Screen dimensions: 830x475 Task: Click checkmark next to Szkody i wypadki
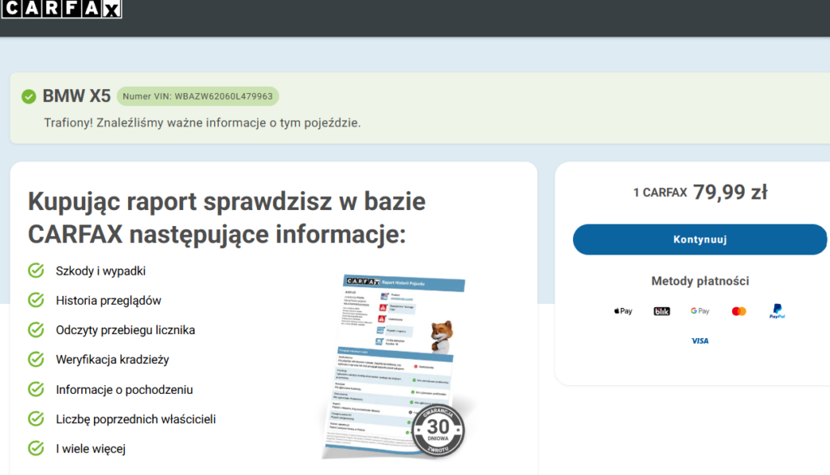36,271
